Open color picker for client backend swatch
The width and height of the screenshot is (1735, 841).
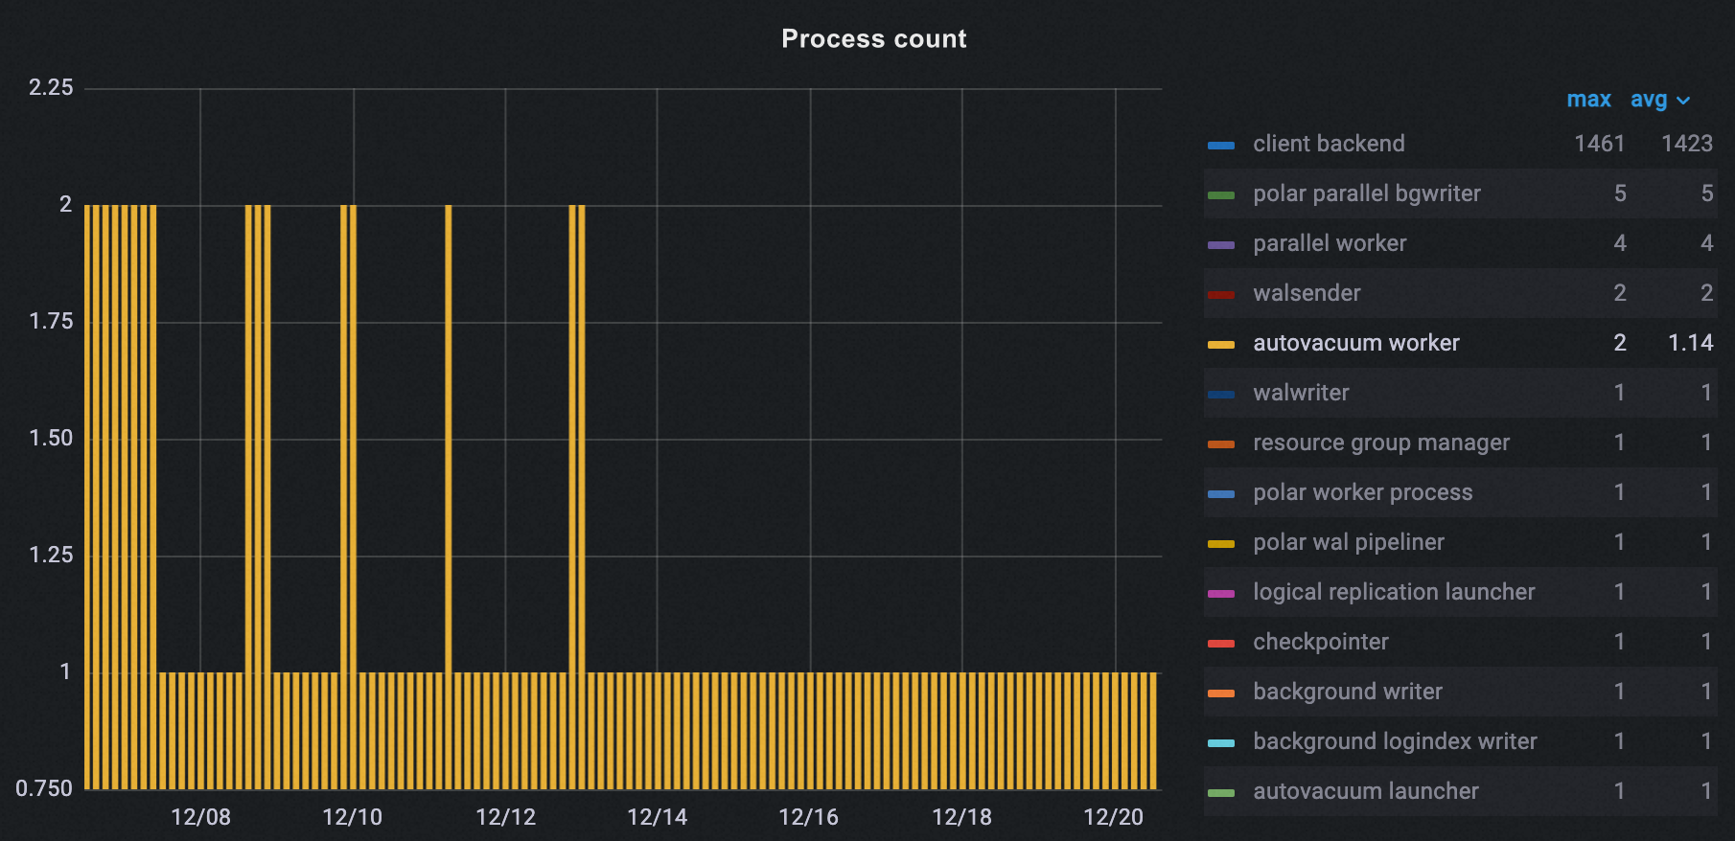pos(1221,146)
